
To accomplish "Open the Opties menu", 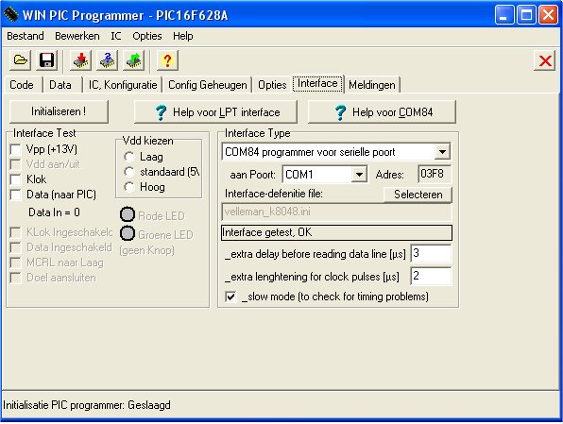I will point(147,36).
